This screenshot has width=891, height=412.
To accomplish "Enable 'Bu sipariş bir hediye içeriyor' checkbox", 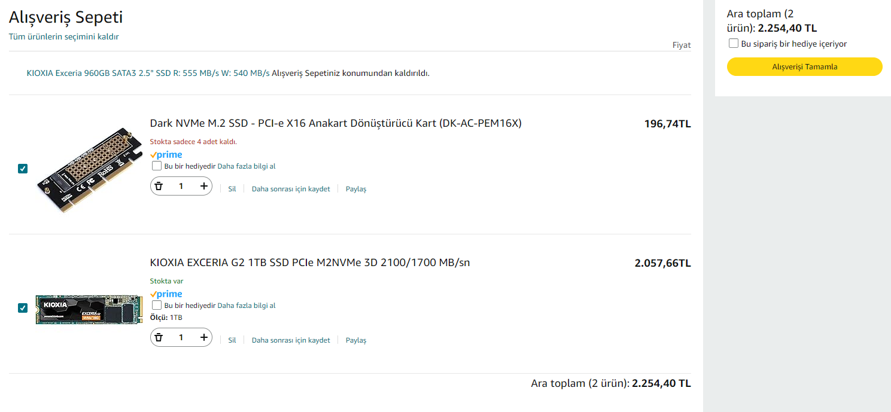I will click(x=734, y=43).
